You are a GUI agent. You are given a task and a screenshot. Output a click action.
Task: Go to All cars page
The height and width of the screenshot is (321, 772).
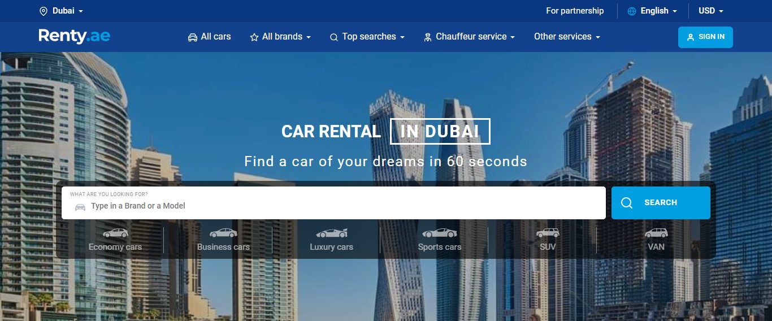[209, 37]
